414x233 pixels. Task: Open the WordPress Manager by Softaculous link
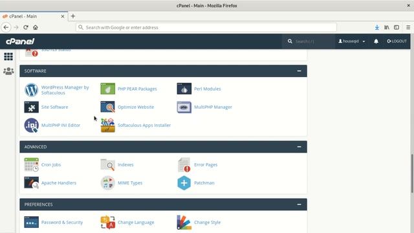coord(65,90)
